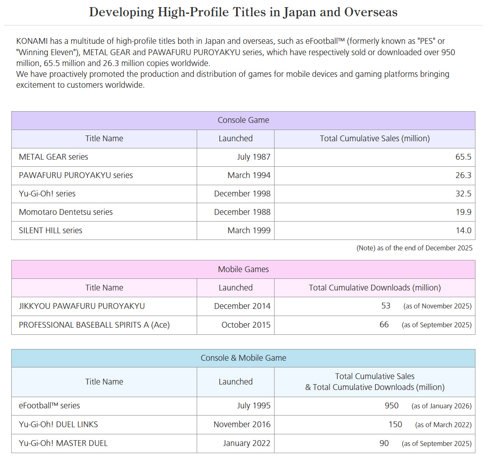Screen dimensions: 488x464
Task: Click the 'November 2016' launch date
Action: (242, 425)
